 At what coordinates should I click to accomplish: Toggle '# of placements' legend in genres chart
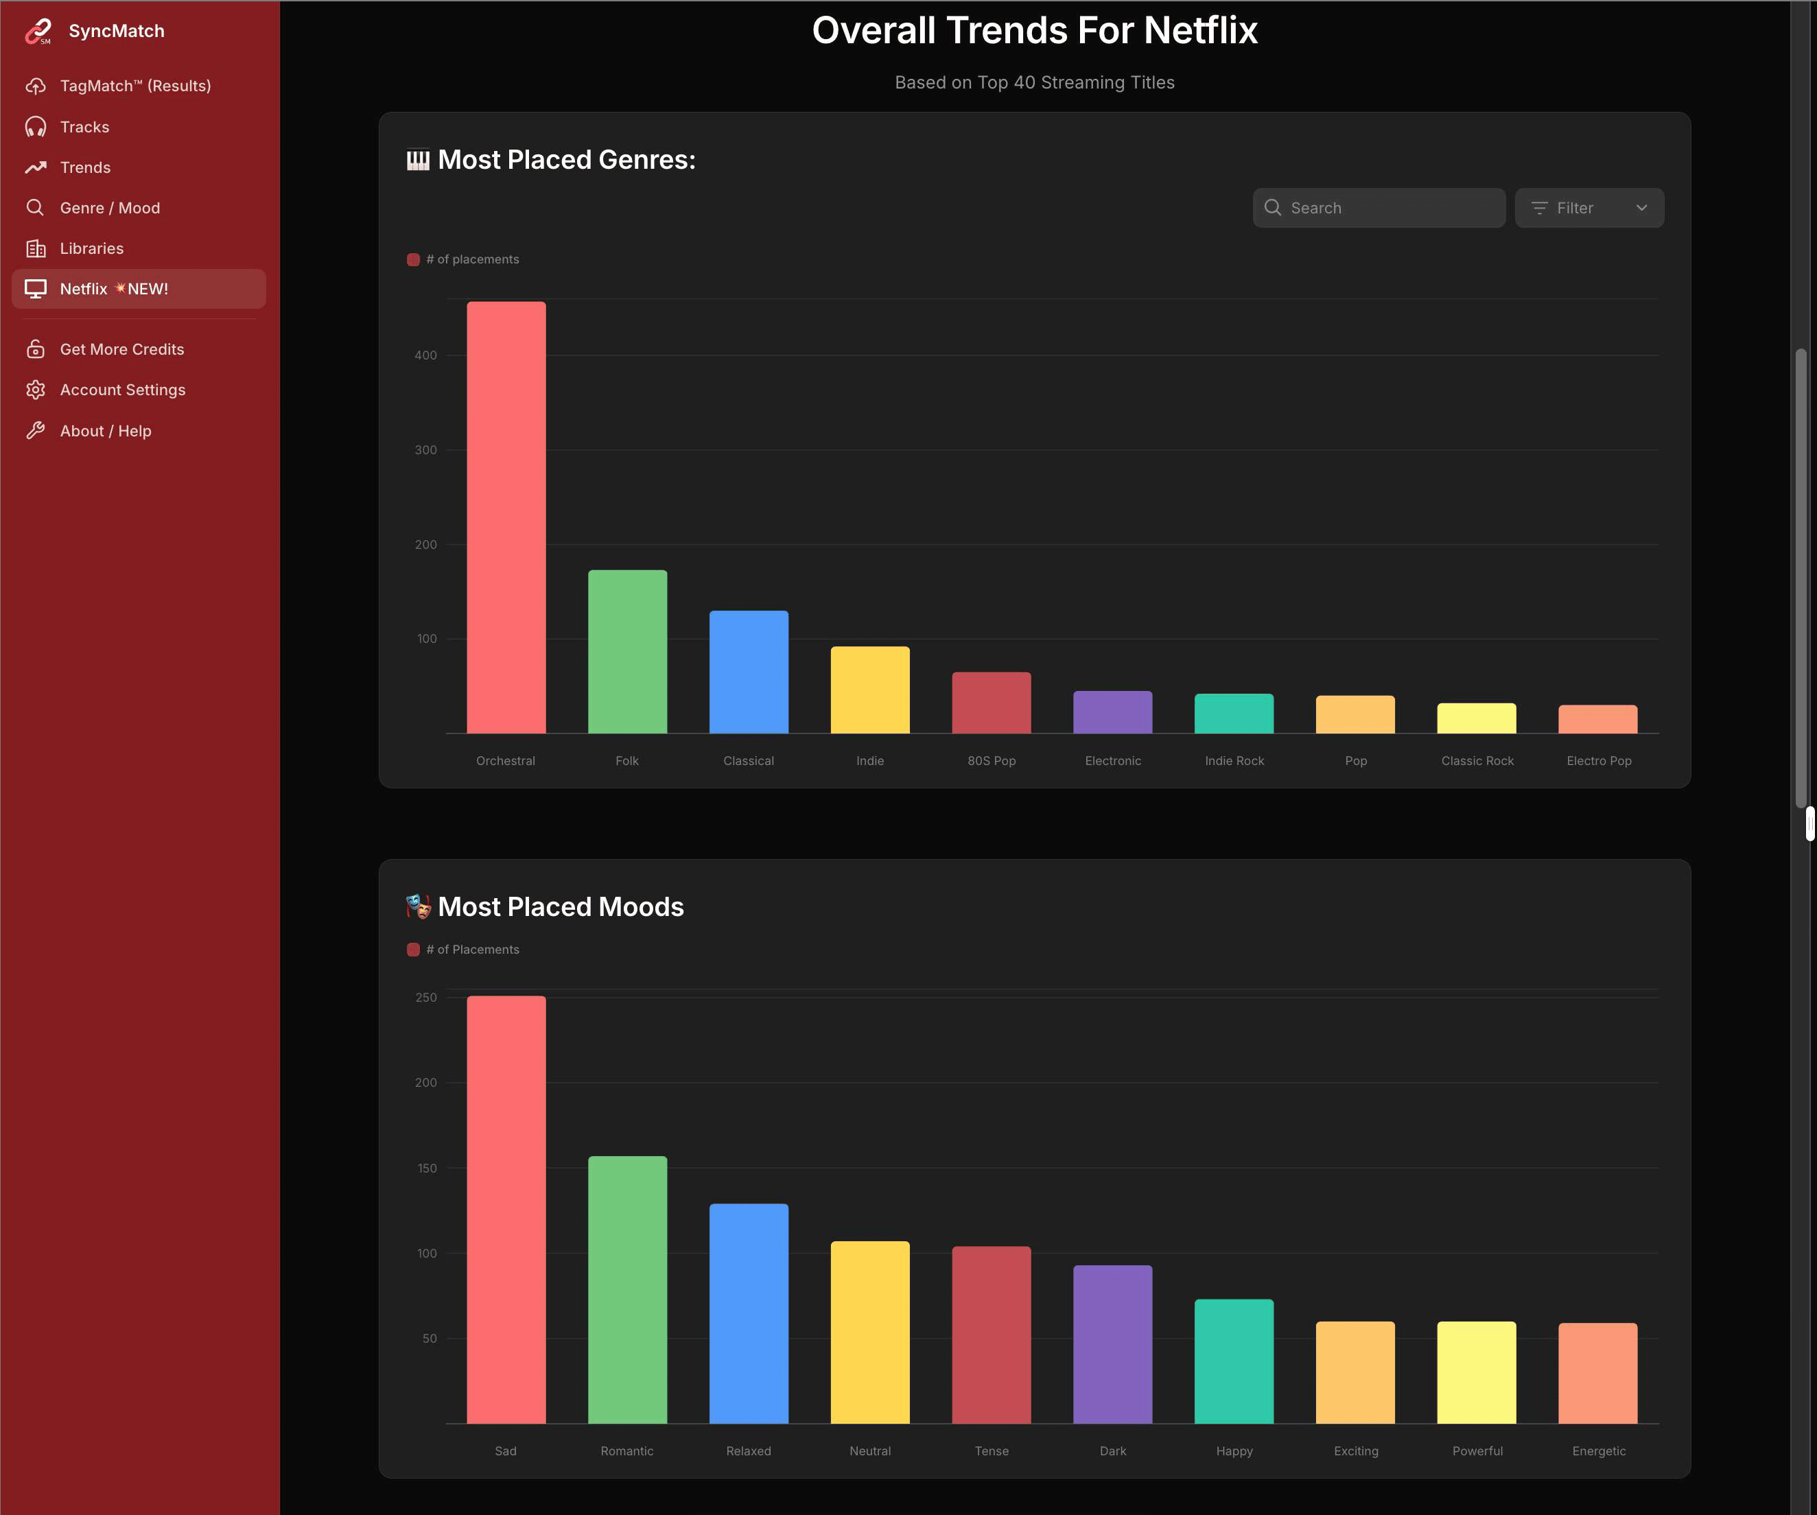[463, 259]
